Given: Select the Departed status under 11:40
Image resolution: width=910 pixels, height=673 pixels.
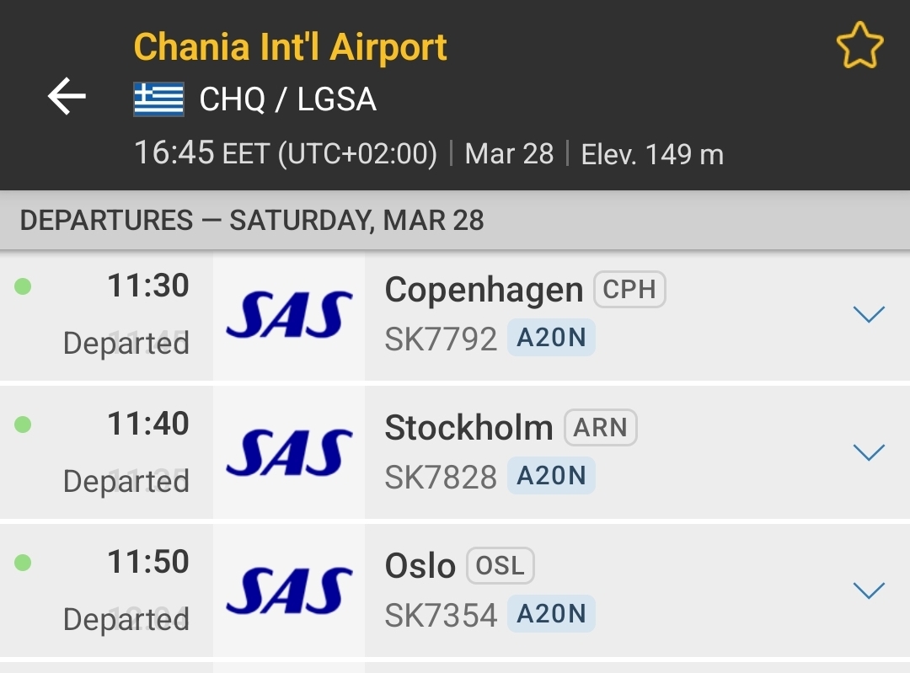Looking at the screenshot, I should click(125, 480).
